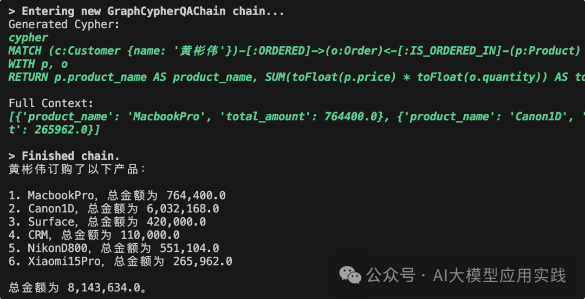Click the RETURN p.product_name query line
Image resolution: width=585 pixels, height=299 pixels.
292,77
